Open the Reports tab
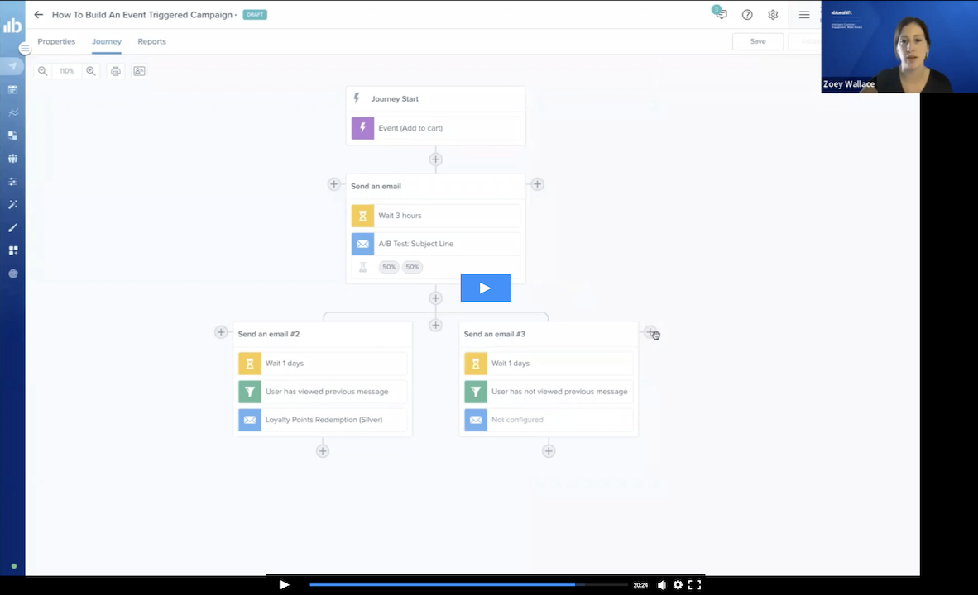Viewport: 978px width, 595px height. [x=151, y=42]
